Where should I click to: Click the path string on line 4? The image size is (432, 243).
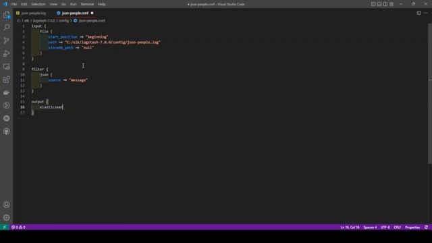click(x=113, y=43)
